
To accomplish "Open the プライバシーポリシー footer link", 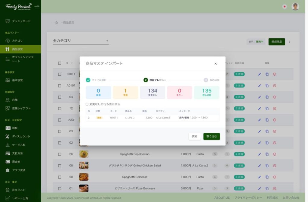I will point(248,198).
